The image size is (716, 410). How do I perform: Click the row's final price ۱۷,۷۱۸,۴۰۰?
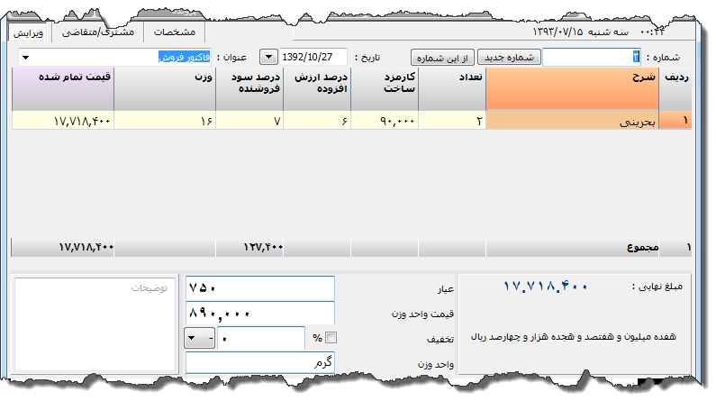pos(63,121)
